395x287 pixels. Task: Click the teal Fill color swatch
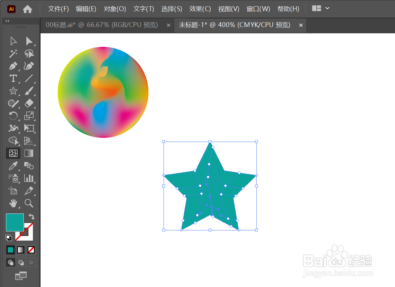15,222
